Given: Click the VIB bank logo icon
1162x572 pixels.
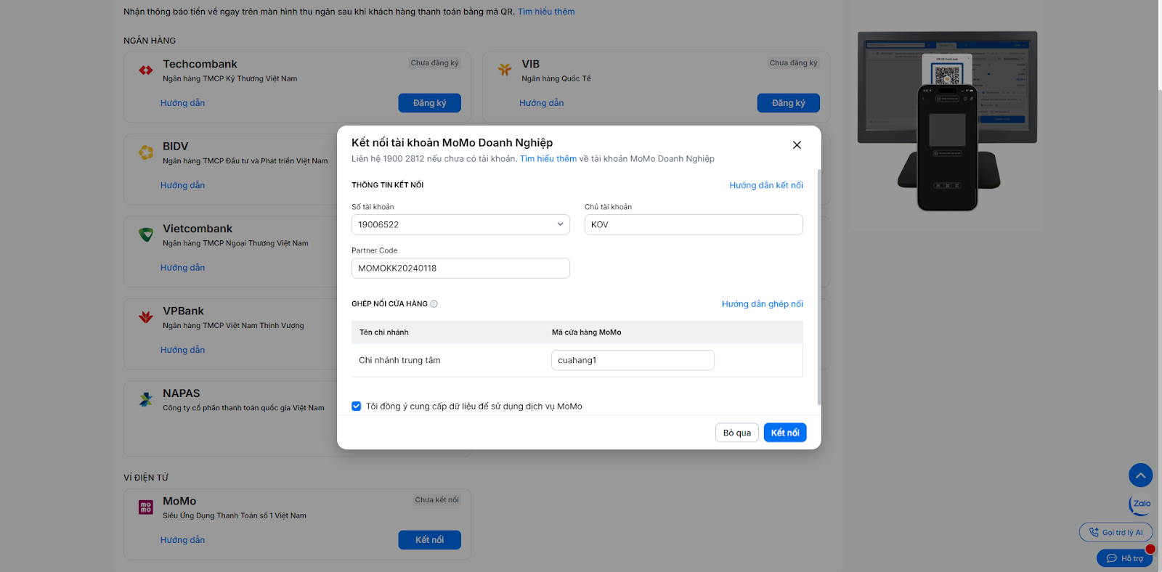Looking at the screenshot, I should click(505, 70).
